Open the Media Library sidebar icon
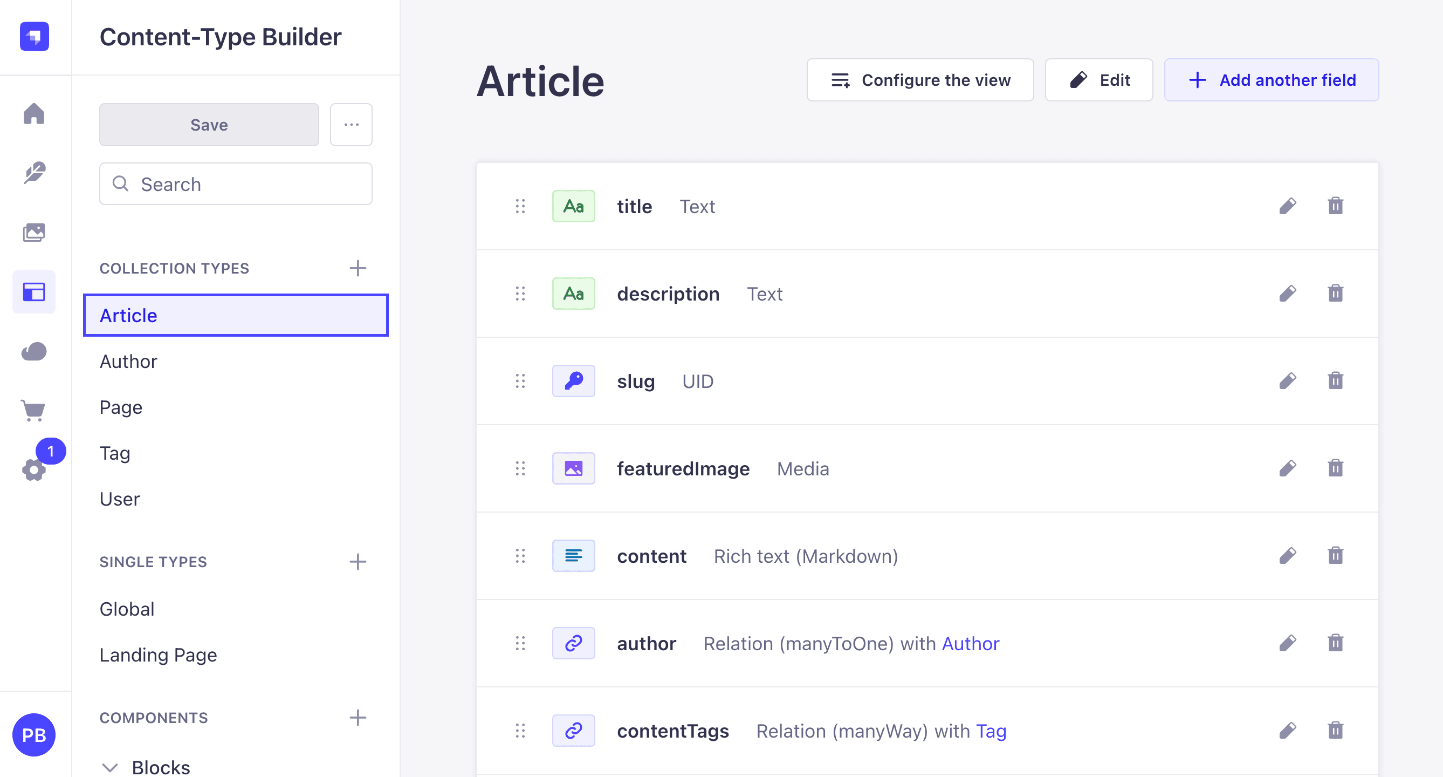This screenshot has width=1443, height=777. tap(34, 233)
